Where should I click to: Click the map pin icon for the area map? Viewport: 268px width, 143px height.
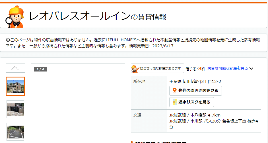point(175,91)
